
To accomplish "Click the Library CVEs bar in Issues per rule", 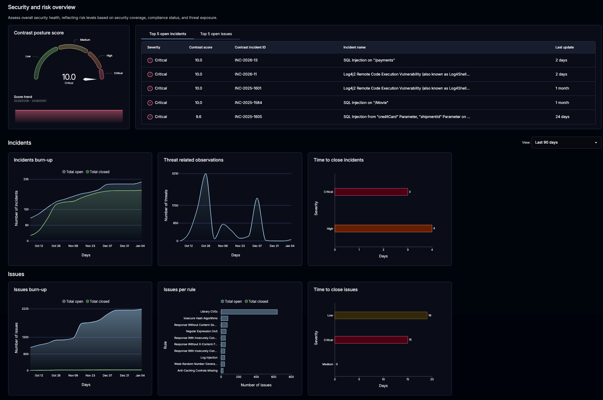I will [x=248, y=312].
